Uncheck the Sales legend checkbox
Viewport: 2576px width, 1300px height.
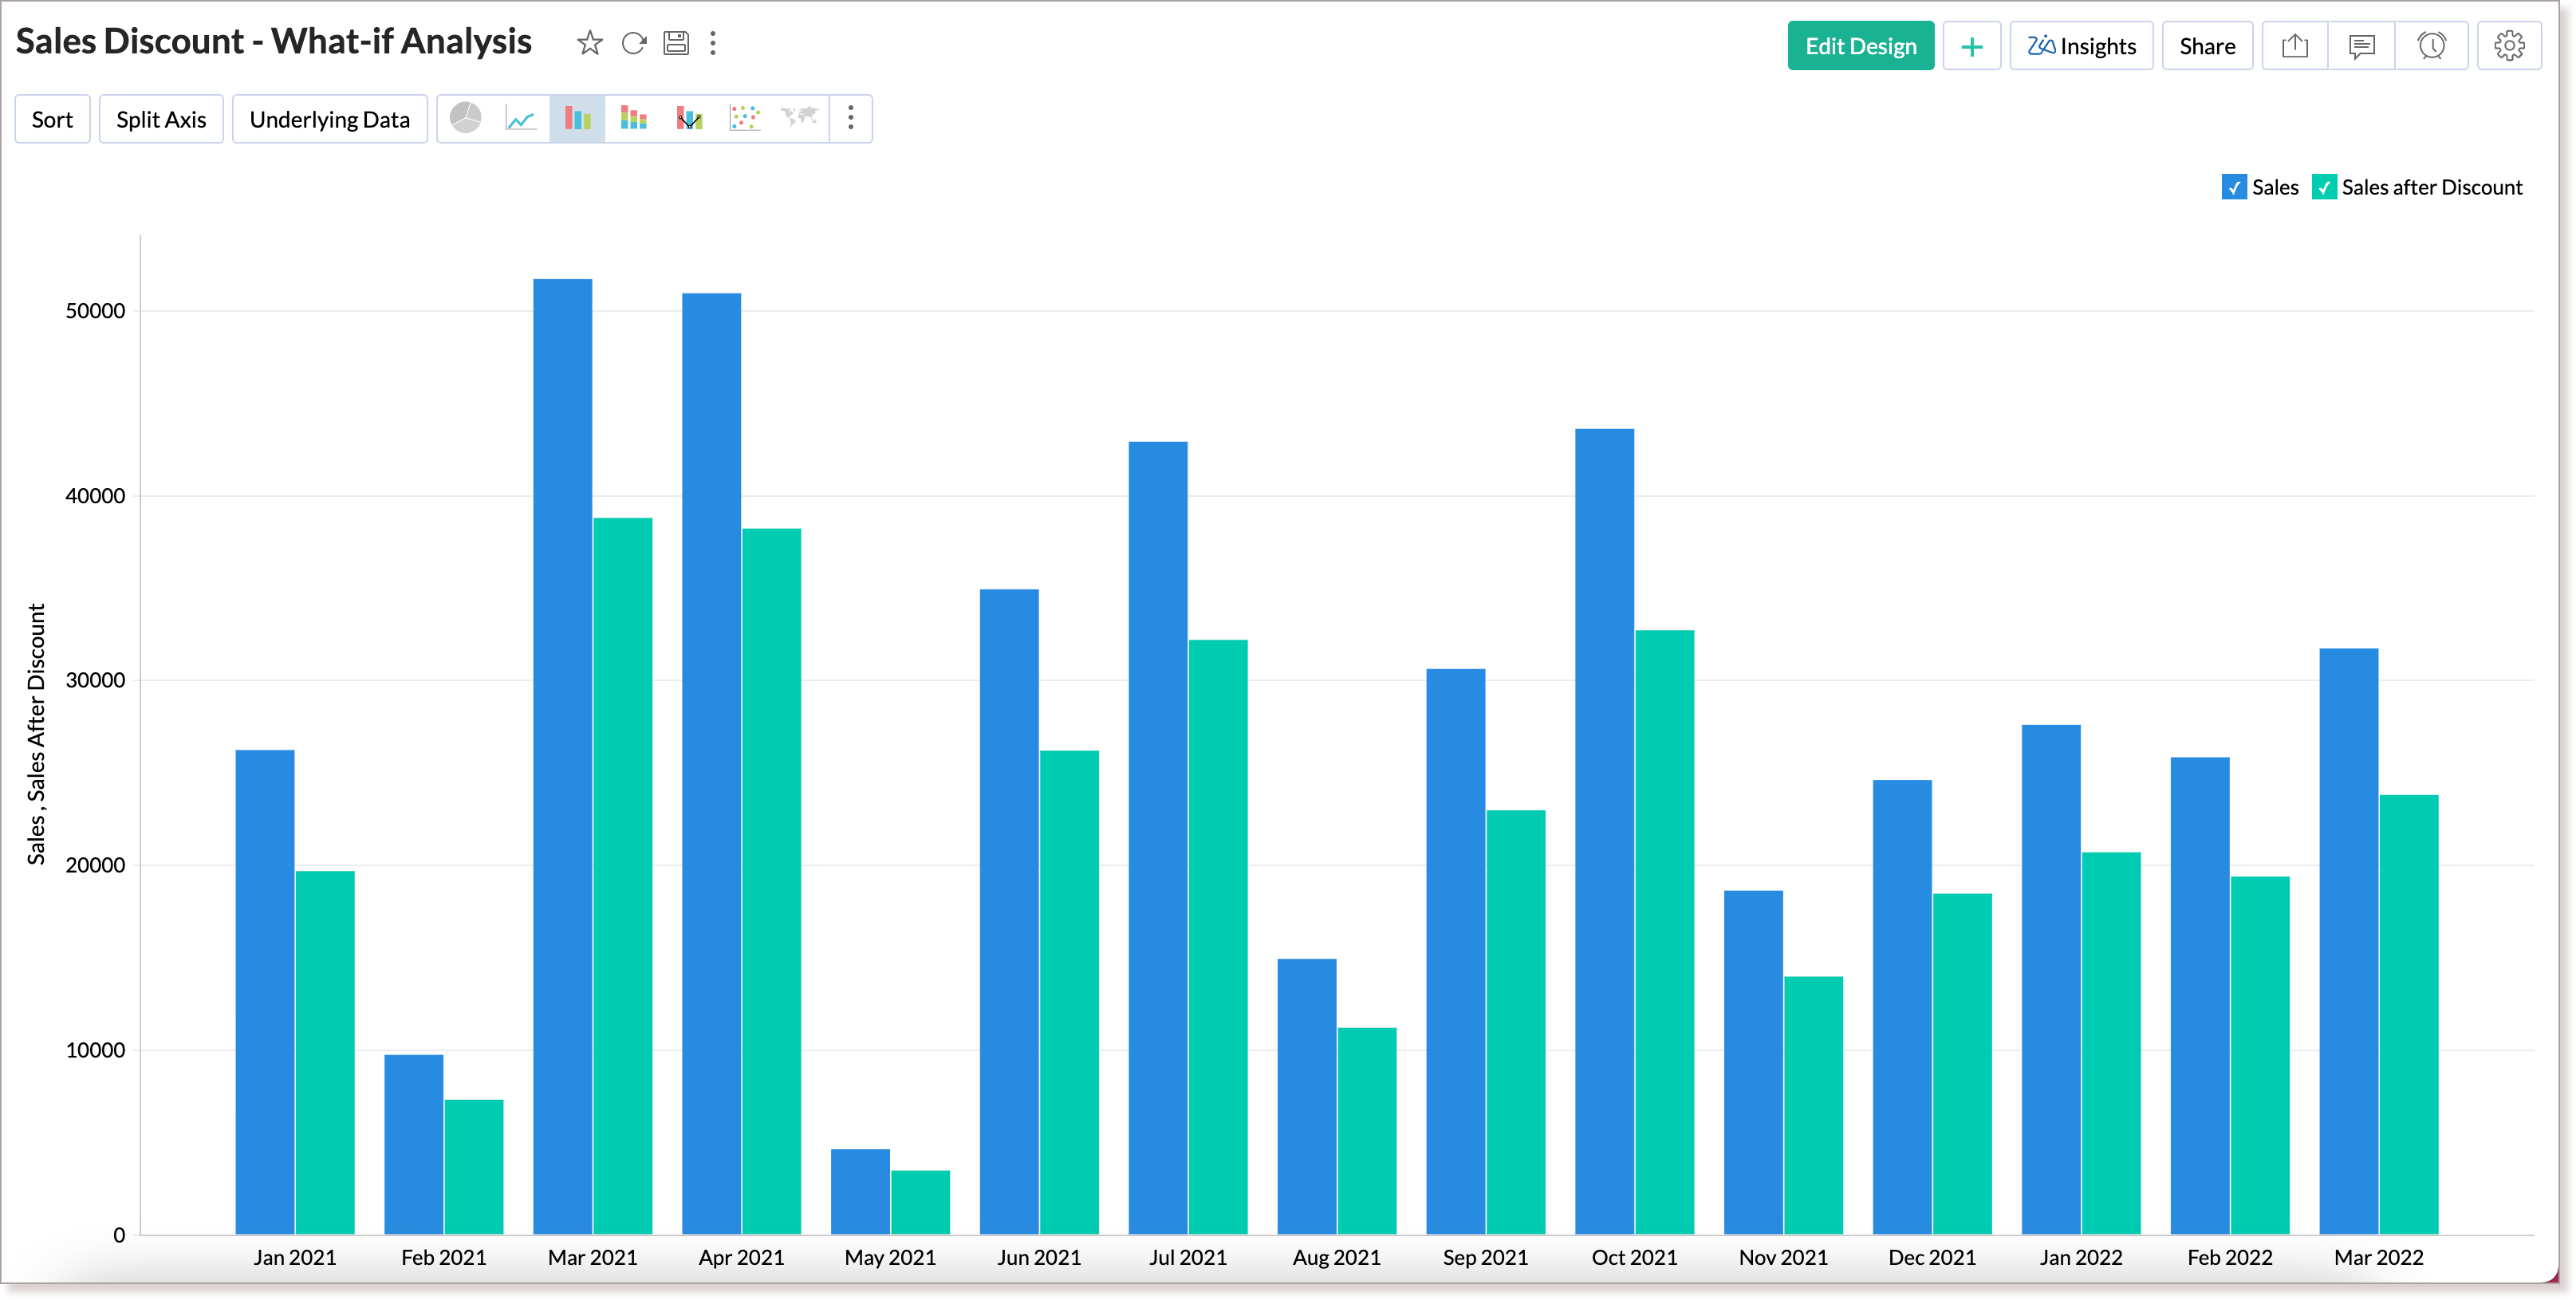pos(2234,187)
